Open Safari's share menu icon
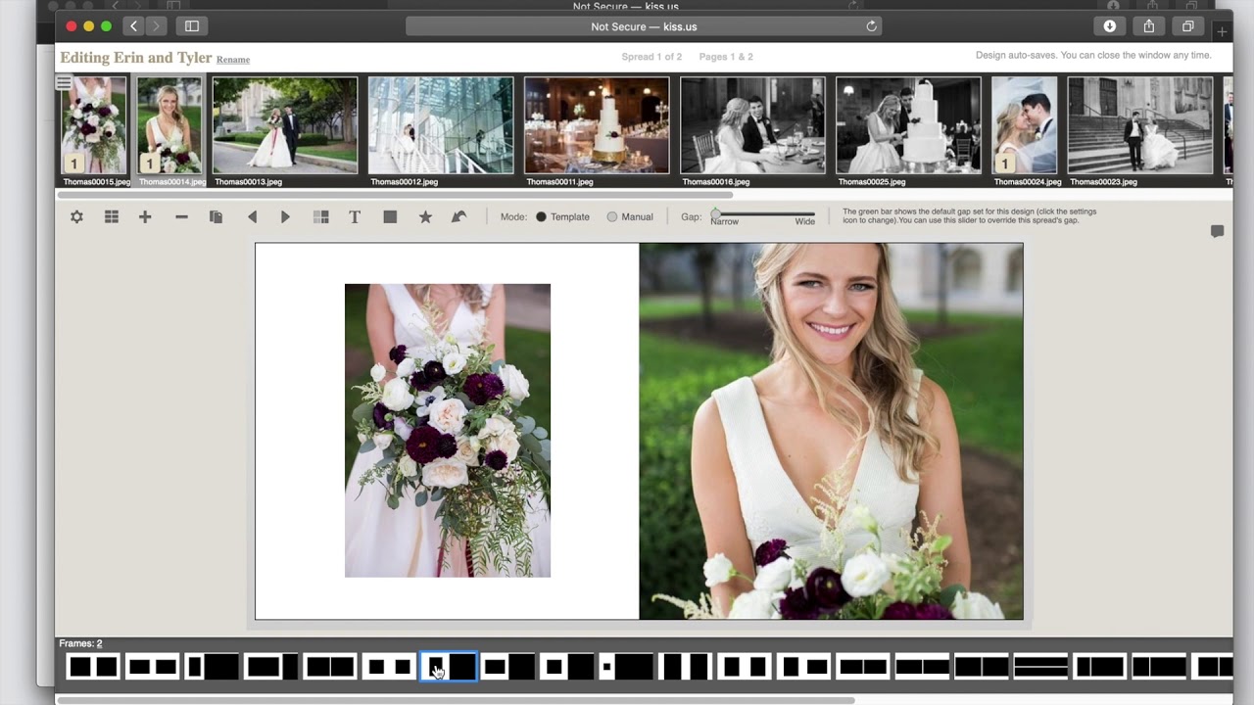The height and width of the screenshot is (705, 1254). coord(1148,26)
